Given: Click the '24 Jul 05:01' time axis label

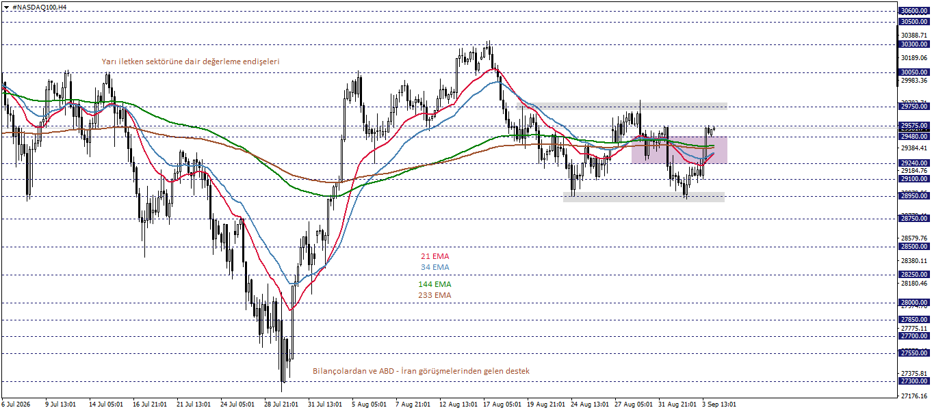Looking at the screenshot, I should [x=237, y=404].
